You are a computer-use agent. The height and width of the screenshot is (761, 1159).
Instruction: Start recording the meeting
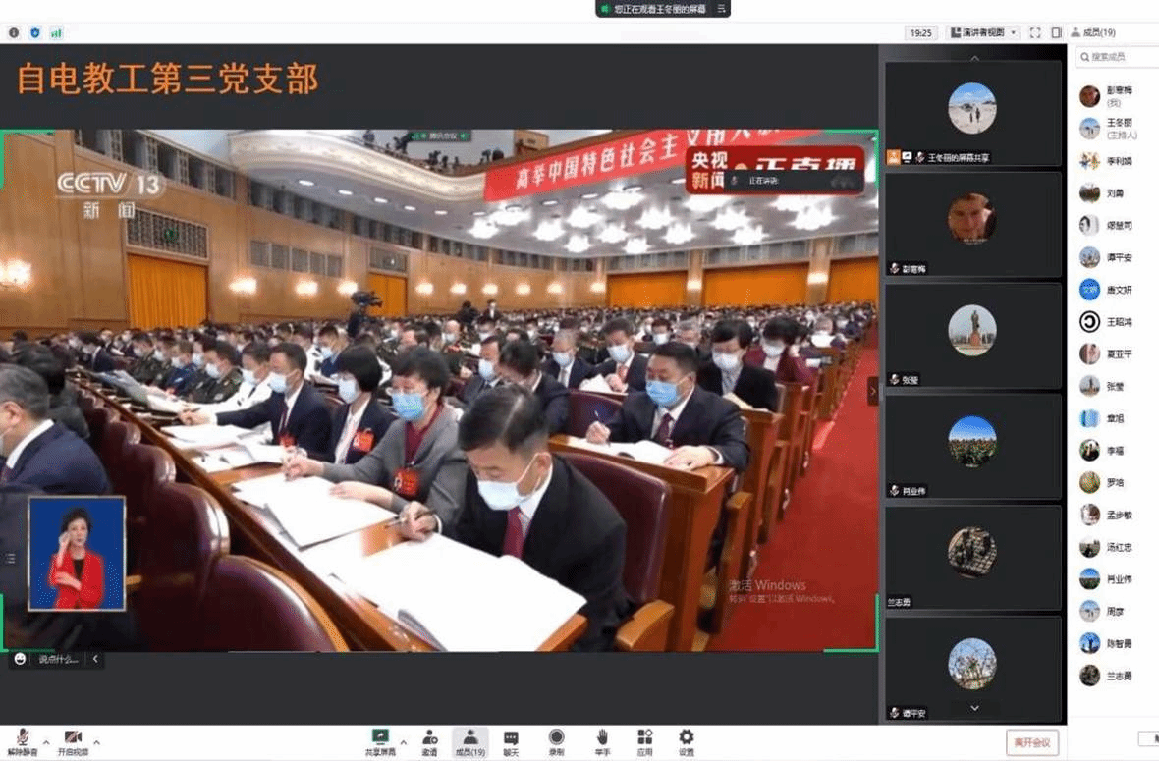555,739
